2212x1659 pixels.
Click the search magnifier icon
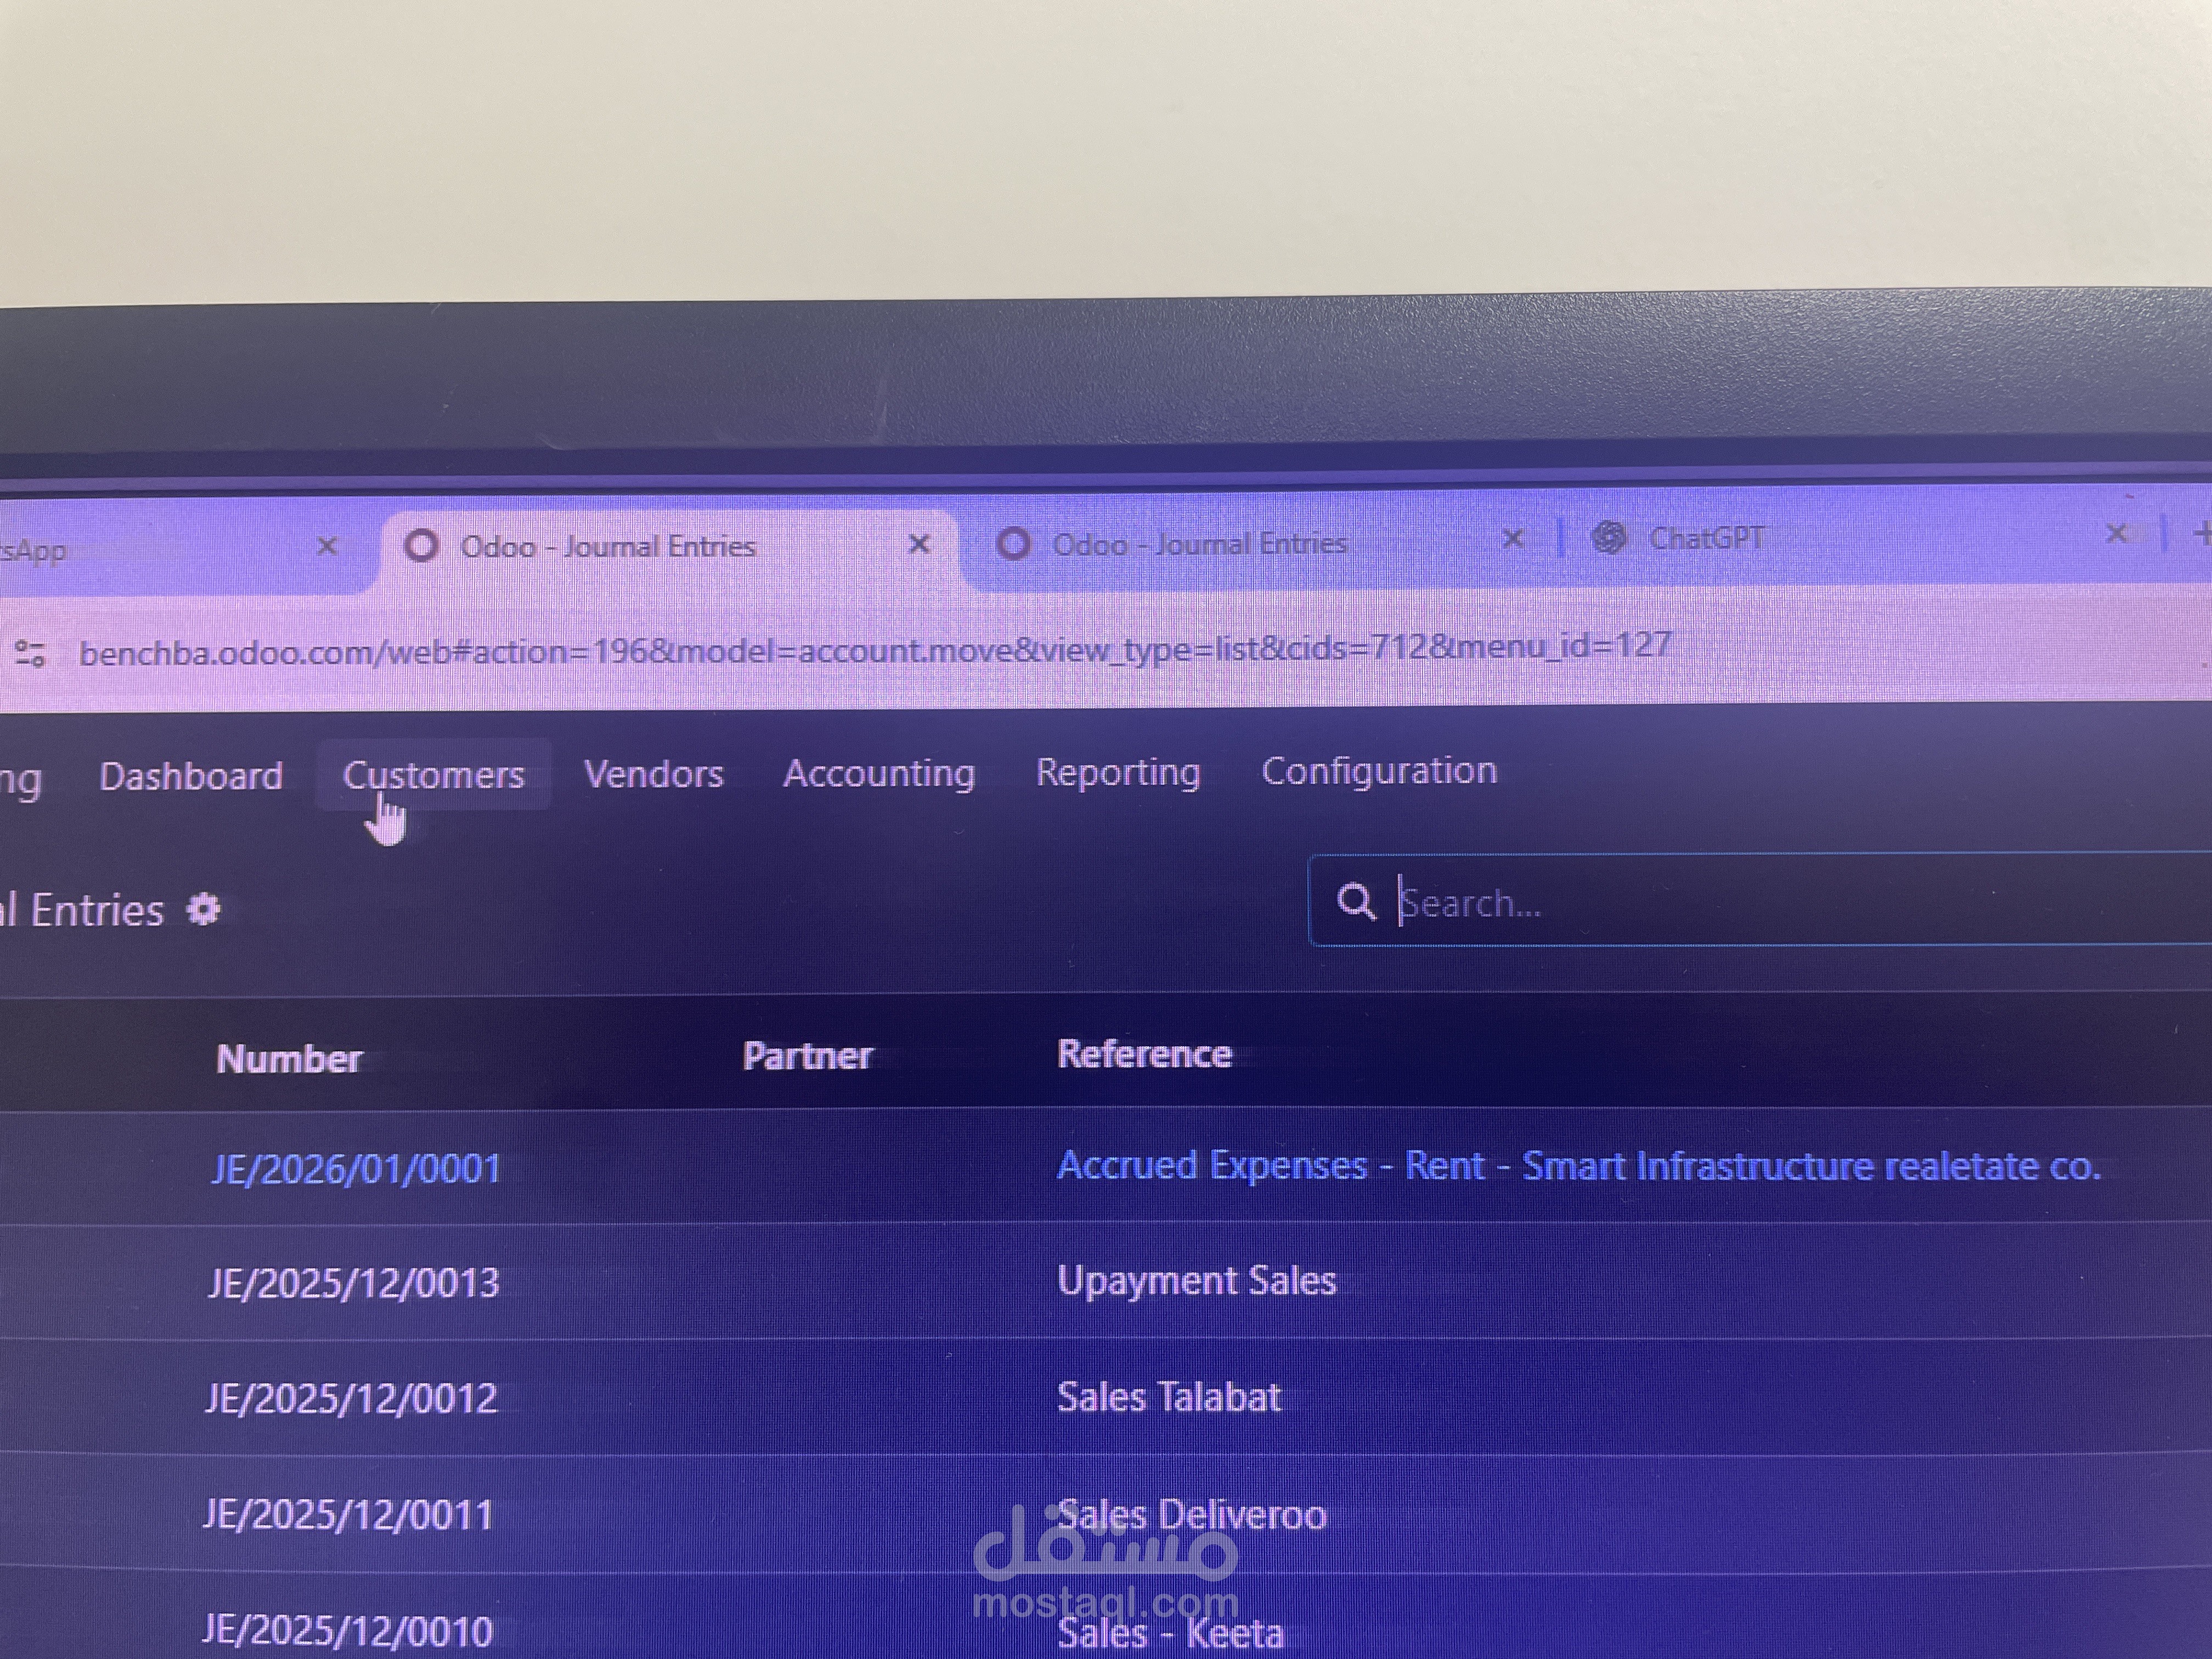(1356, 901)
